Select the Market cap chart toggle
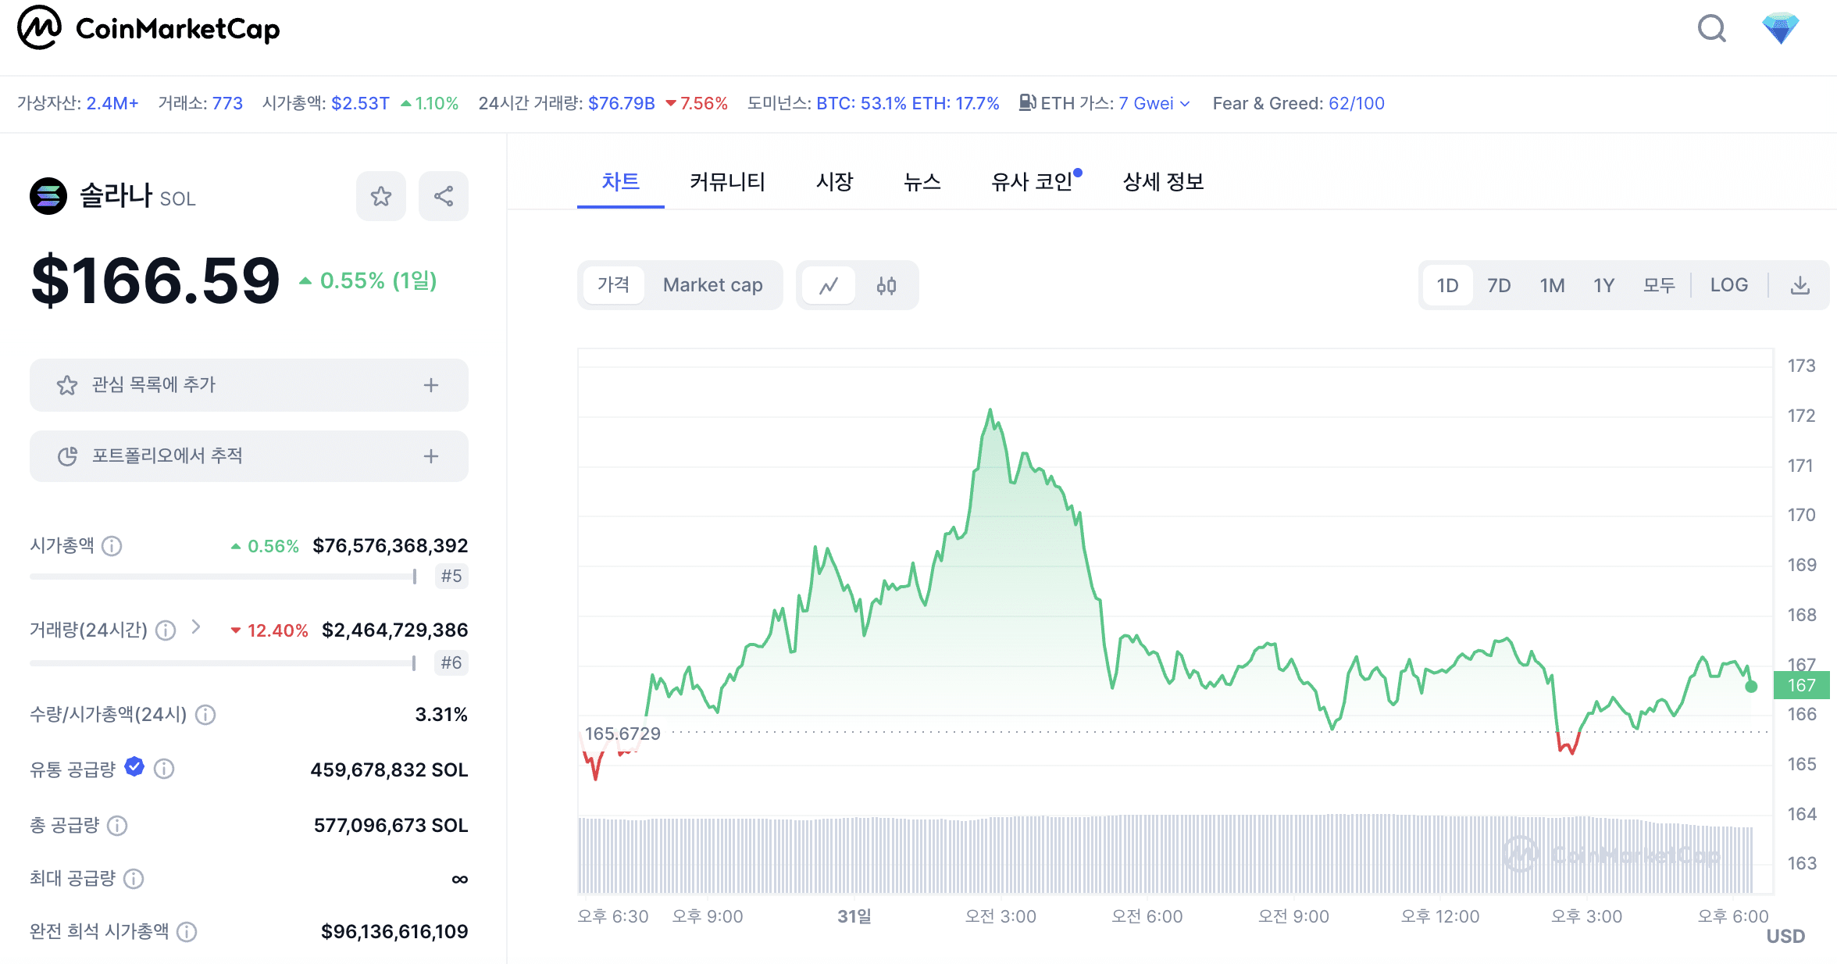This screenshot has height=964, width=1837. pyautogui.click(x=712, y=285)
